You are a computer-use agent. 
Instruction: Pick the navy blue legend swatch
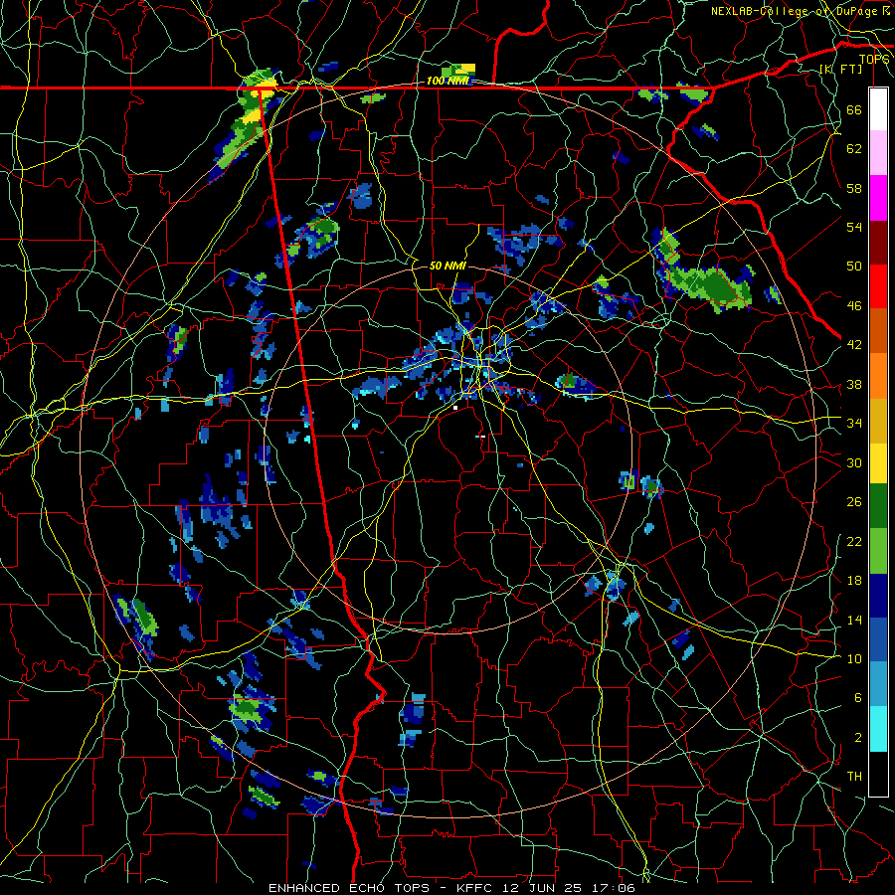click(x=878, y=596)
